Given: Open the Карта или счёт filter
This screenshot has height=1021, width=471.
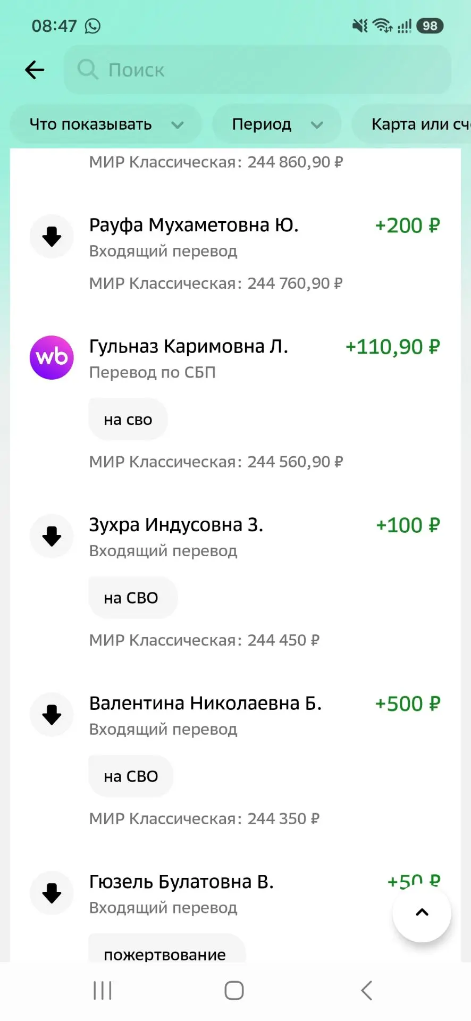Looking at the screenshot, I should tap(411, 124).
